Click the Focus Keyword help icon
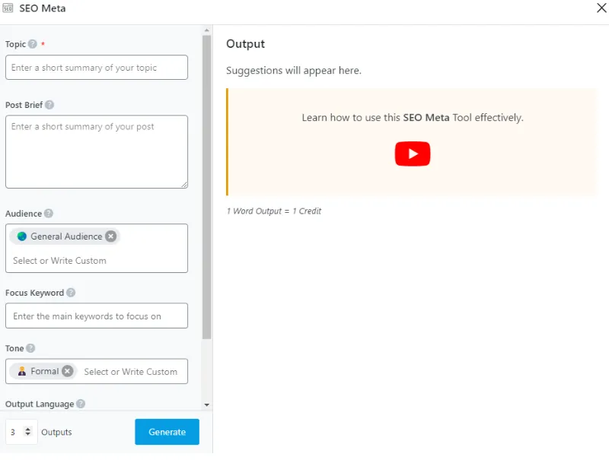The height and width of the screenshot is (460, 609). [71, 293]
